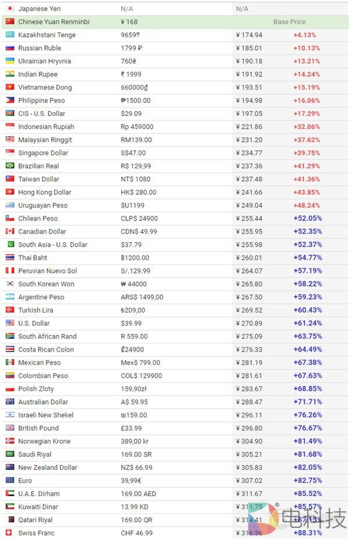This screenshot has width=349, height=539.
Task: Click the Japanese flag icon
Action: (x=10, y=9)
